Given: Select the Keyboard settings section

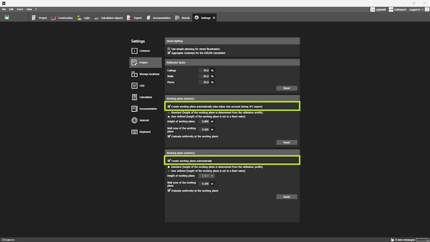Looking at the screenshot, I should (145, 132).
